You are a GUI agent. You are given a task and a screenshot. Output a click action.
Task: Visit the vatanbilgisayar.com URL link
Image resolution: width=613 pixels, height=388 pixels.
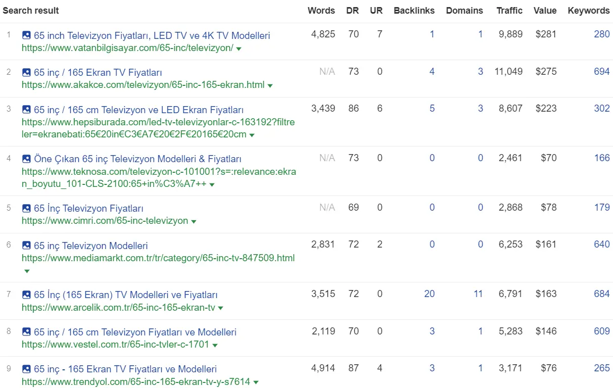point(127,48)
